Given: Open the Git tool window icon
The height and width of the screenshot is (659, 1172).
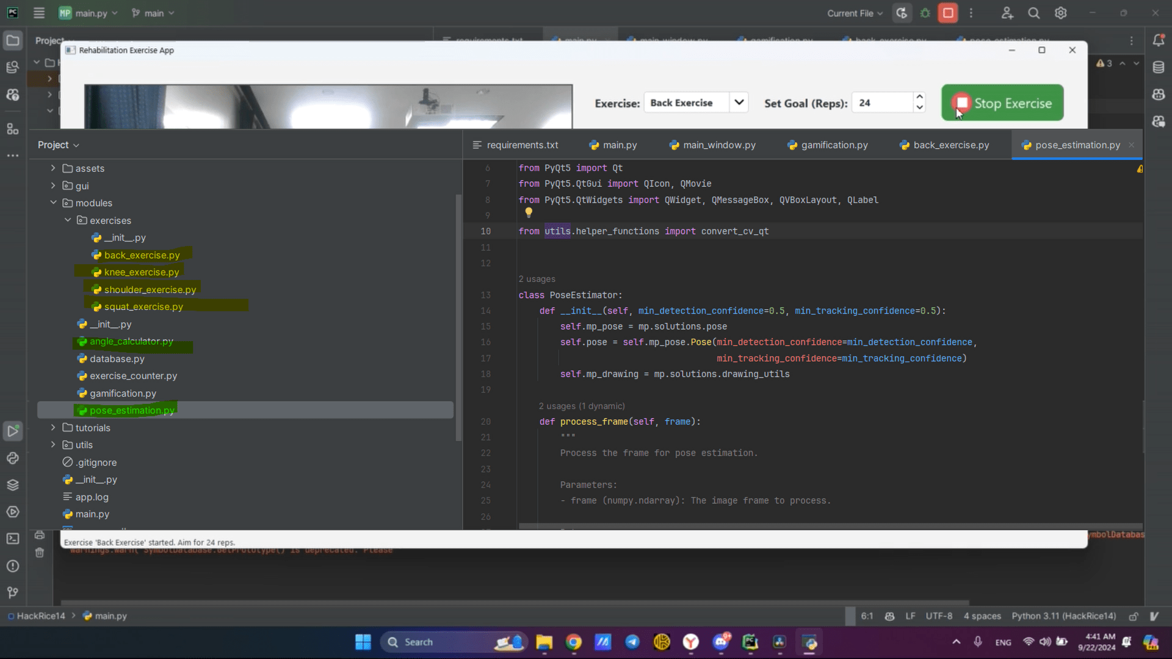Looking at the screenshot, I should click(12, 592).
